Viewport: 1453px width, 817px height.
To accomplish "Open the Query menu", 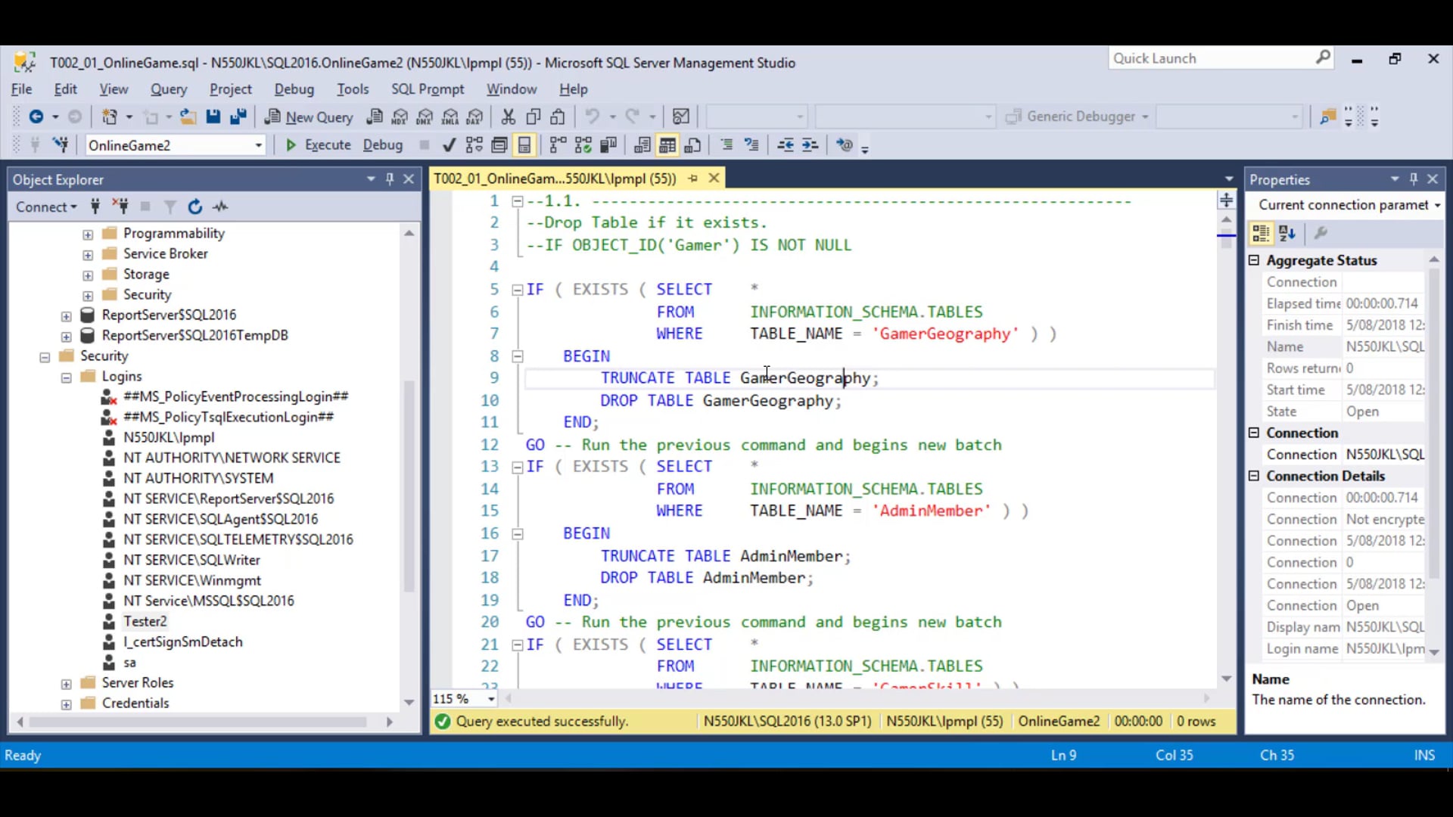I will click(x=168, y=89).
